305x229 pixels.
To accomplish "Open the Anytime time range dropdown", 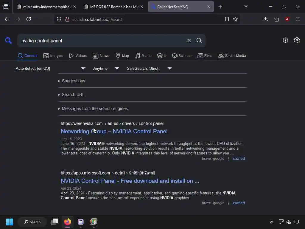I will [x=106, y=68].
